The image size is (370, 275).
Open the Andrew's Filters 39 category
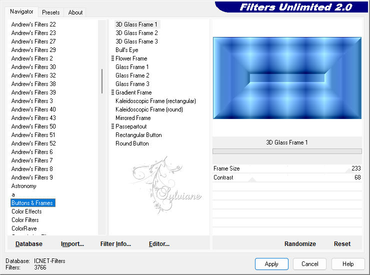tap(33, 92)
